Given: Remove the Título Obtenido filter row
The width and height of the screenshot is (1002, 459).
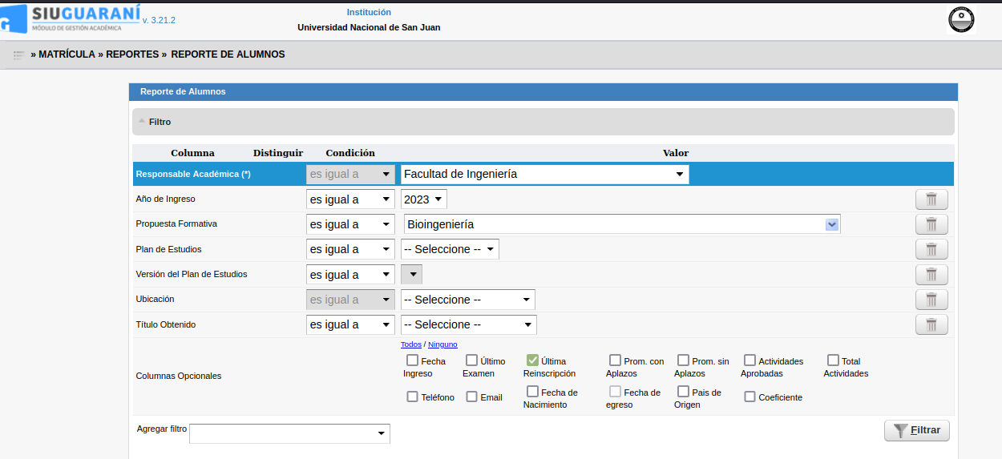Looking at the screenshot, I should [931, 324].
